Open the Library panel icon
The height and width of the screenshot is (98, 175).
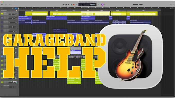(x=2, y=5)
